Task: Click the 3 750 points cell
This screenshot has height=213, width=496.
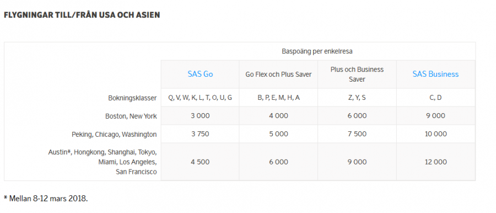Action: point(200,134)
